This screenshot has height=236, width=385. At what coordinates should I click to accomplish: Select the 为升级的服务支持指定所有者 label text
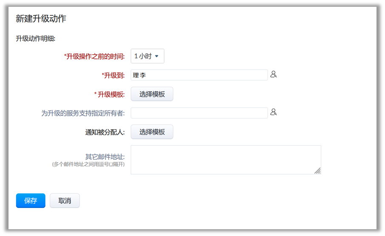pos(83,113)
